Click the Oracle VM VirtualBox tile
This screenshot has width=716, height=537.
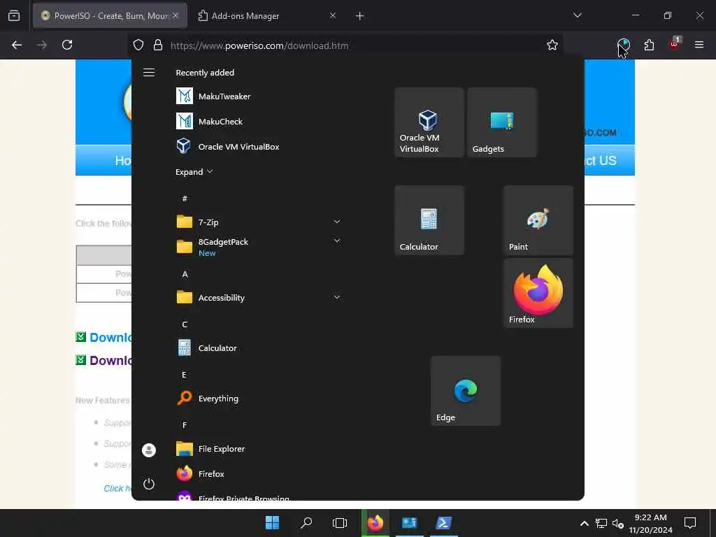coord(429,122)
